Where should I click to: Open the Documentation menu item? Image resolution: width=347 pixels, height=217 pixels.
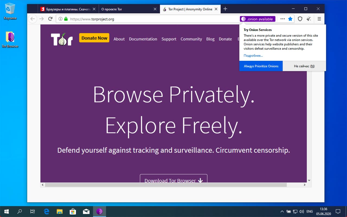[143, 39]
